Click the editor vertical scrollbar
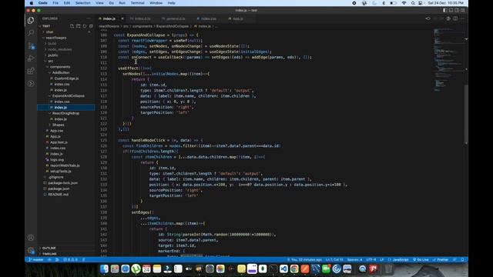 coord(466,115)
